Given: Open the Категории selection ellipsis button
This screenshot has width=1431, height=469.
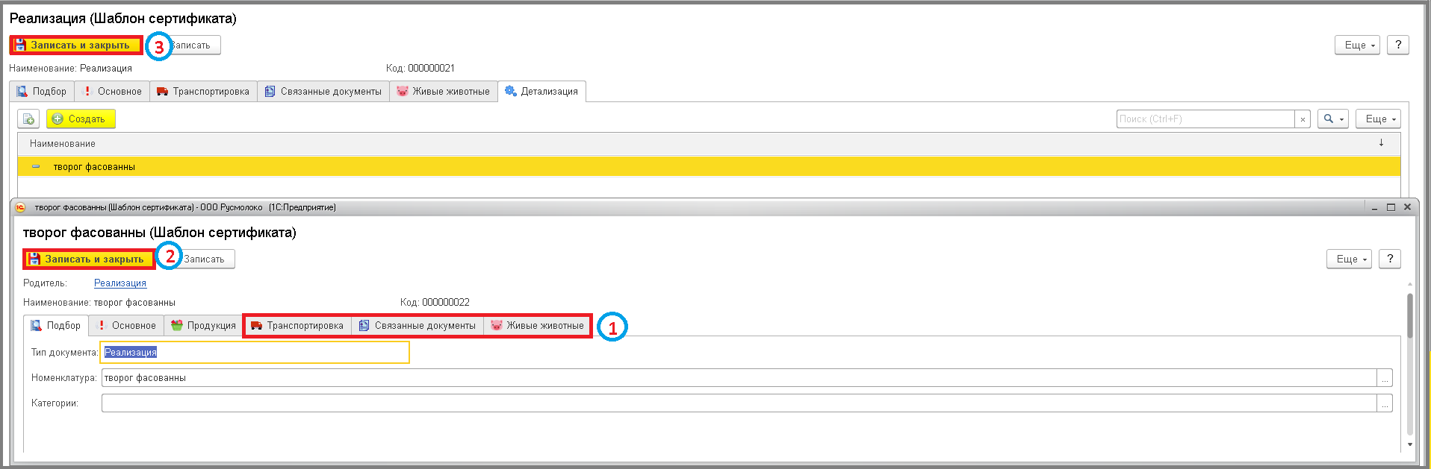Looking at the screenshot, I should click(1385, 404).
